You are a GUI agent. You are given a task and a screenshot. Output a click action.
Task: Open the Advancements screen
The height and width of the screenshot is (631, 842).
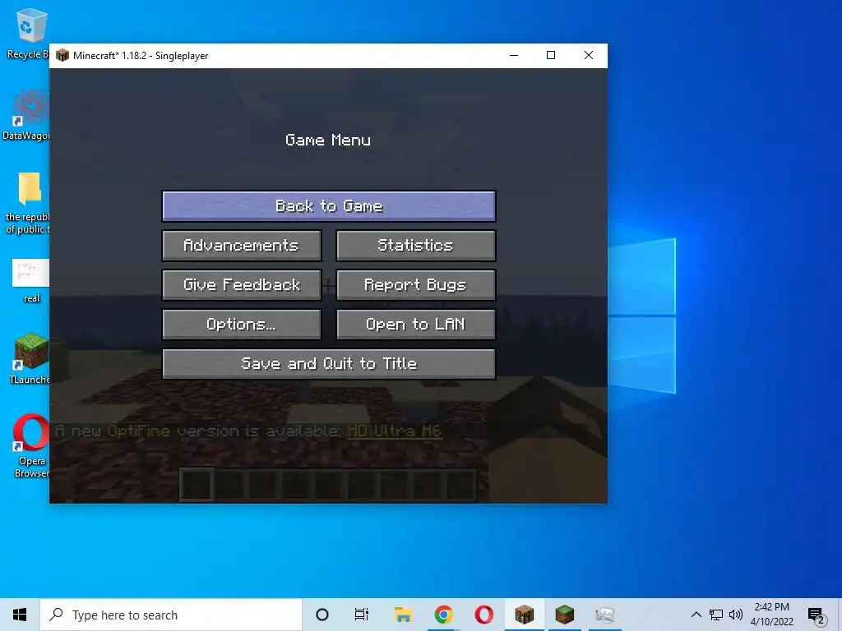click(x=242, y=245)
